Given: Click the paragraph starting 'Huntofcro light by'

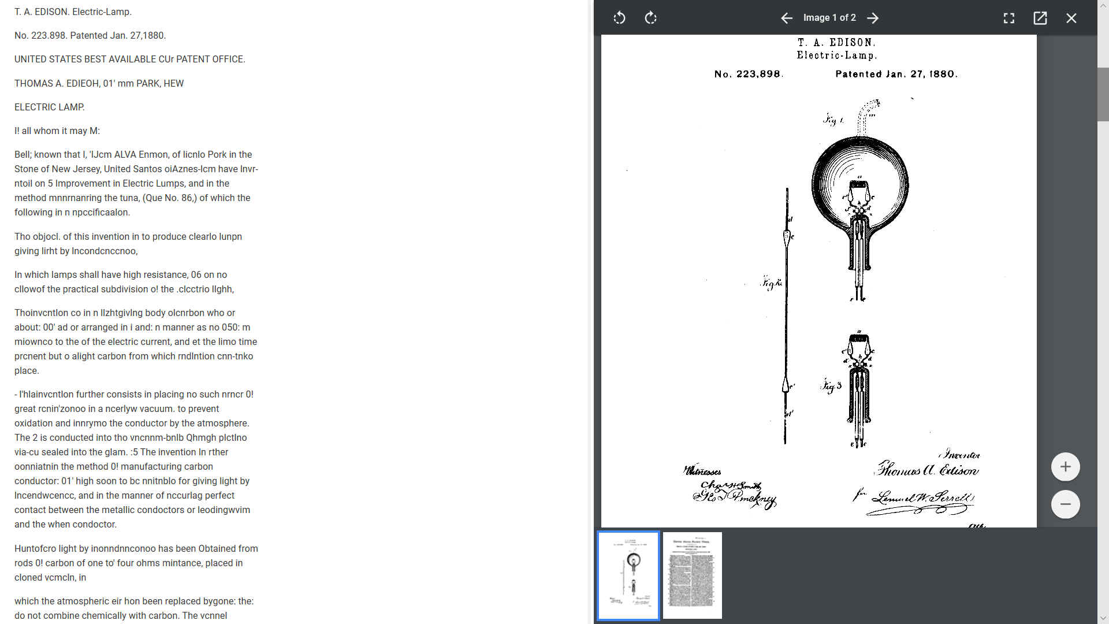Looking at the screenshot, I should (136, 563).
